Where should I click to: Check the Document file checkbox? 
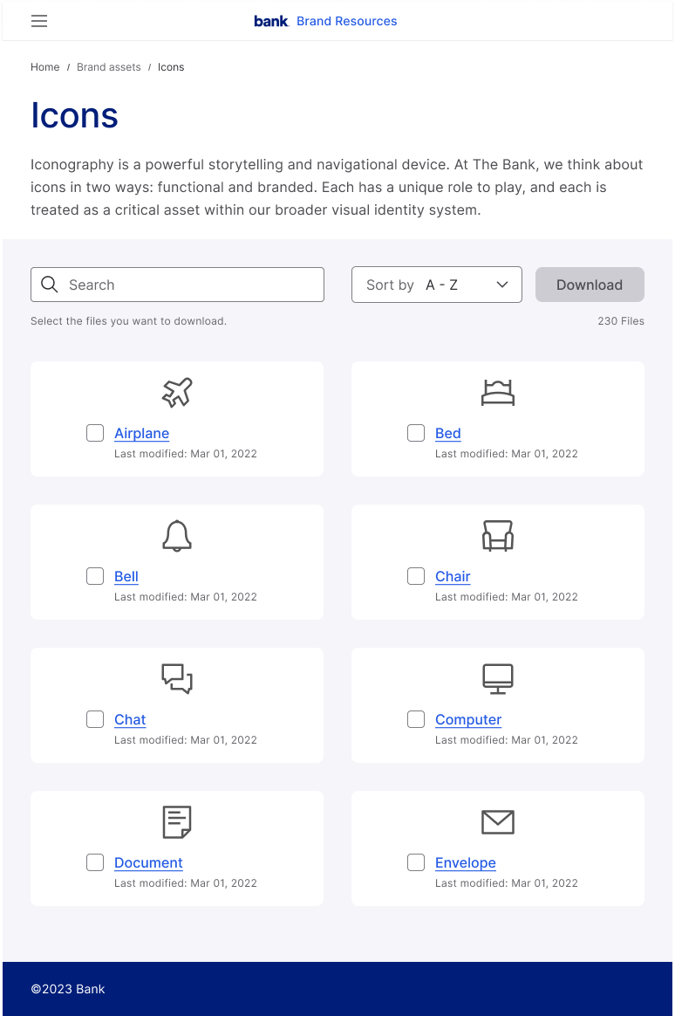(95, 862)
